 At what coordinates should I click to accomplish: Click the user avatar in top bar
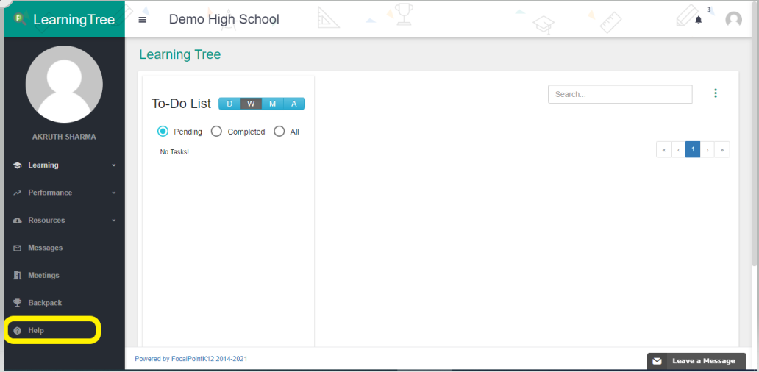733,20
